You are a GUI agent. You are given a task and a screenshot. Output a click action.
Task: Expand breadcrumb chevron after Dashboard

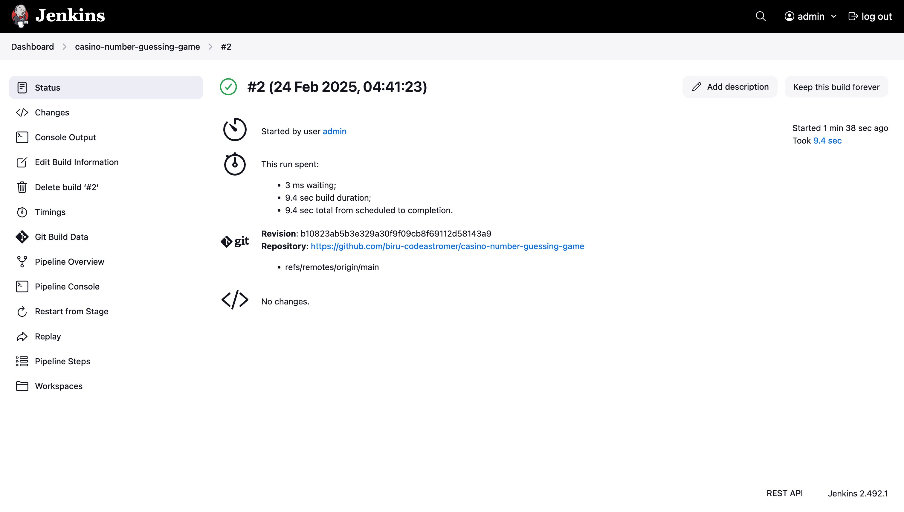click(x=65, y=47)
